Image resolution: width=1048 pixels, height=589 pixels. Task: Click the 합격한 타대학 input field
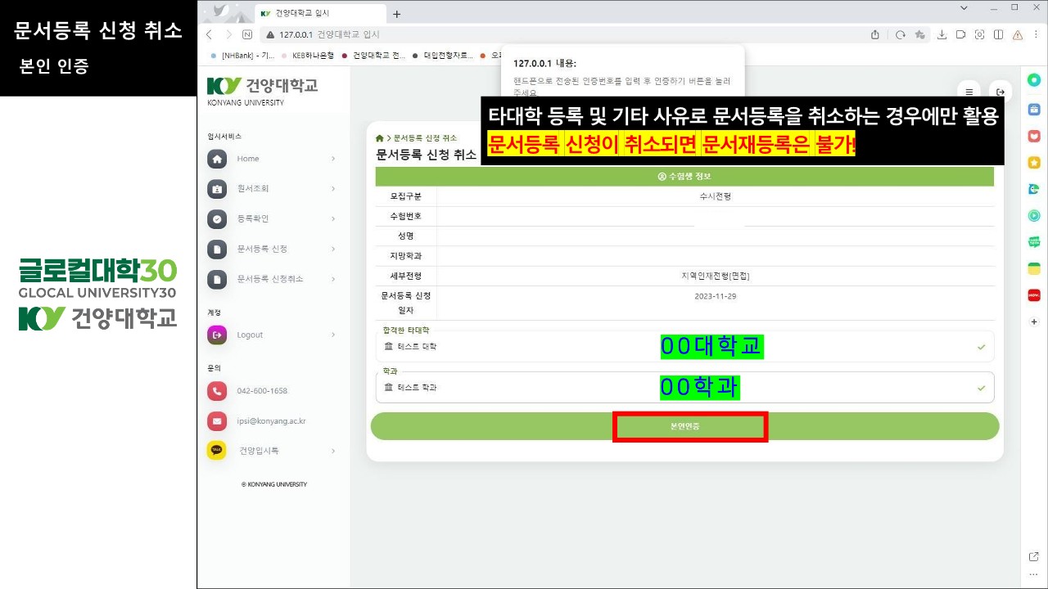click(684, 347)
